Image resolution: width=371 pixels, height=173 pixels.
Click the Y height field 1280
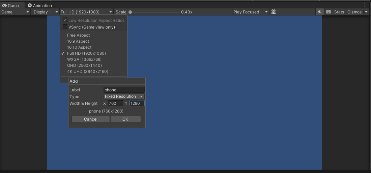coord(137,103)
